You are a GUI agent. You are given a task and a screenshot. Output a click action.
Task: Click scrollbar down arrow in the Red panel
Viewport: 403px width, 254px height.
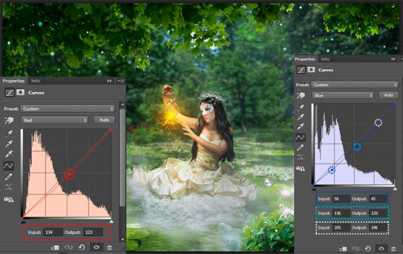point(122,239)
